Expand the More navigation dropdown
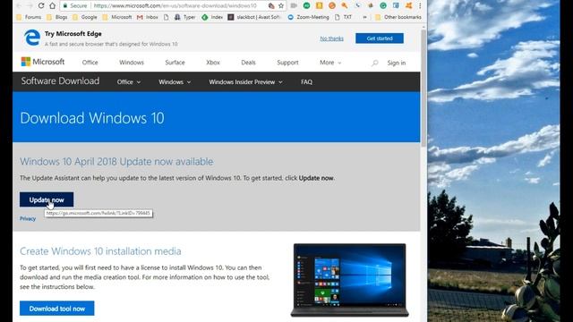The height and width of the screenshot is (322, 573). pyautogui.click(x=330, y=63)
